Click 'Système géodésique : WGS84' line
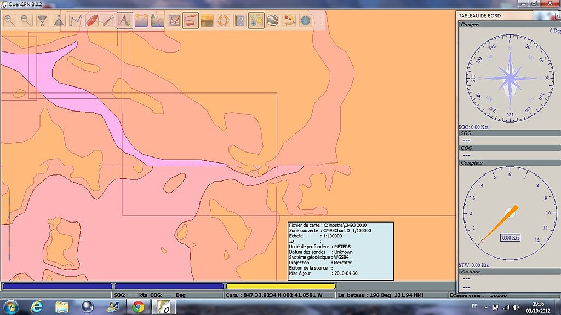Image resolution: width=561 pixels, height=315 pixels. [319, 257]
